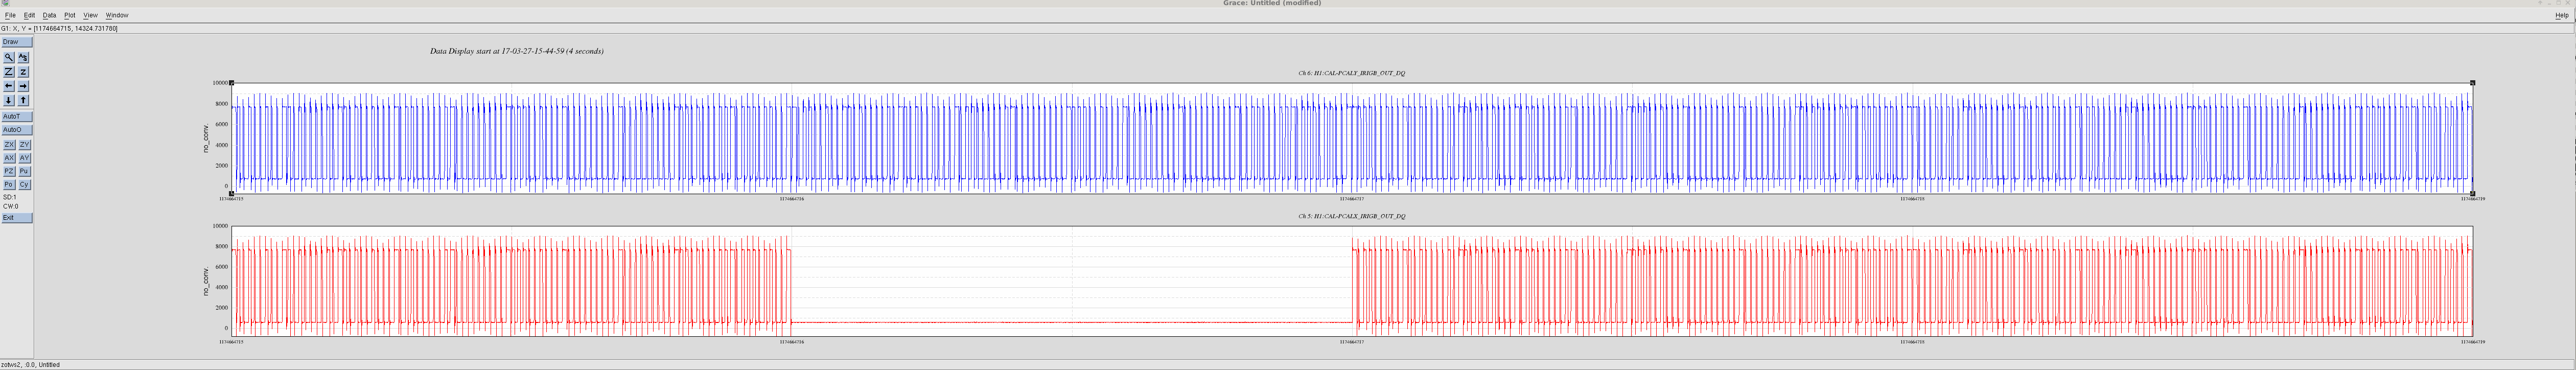Click the ZY toolbar button
This screenshot has width=2576, height=370.
coord(24,145)
